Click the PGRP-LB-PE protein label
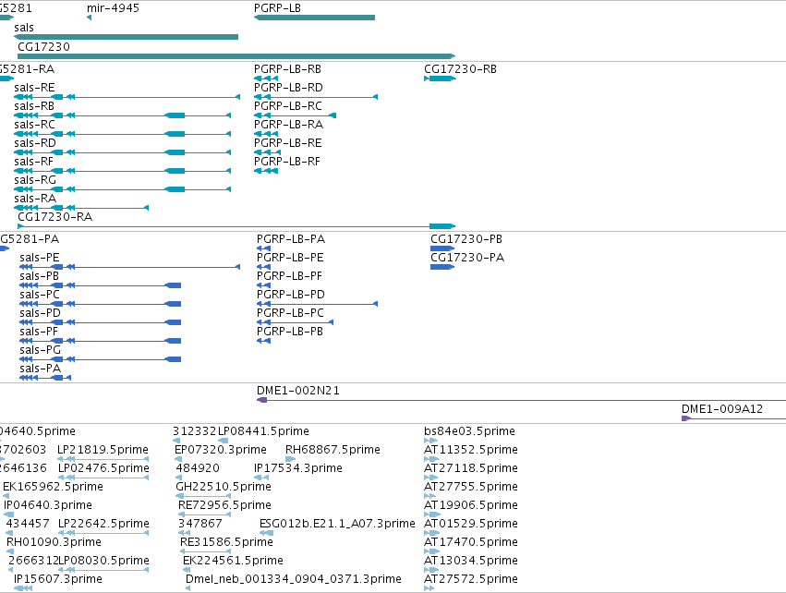Screen dimensions: 786x593 click(x=290, y=258)
